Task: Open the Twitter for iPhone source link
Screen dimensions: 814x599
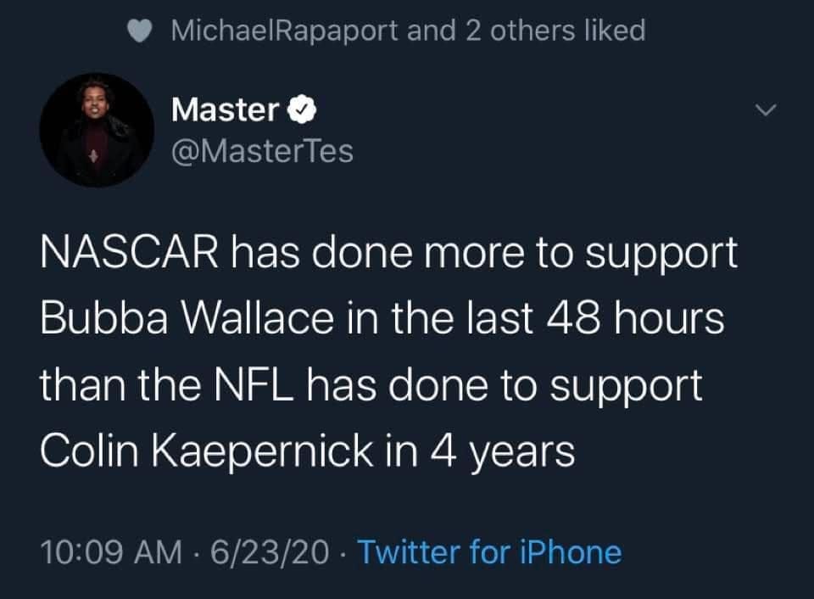Action: (x=489, y=552)
